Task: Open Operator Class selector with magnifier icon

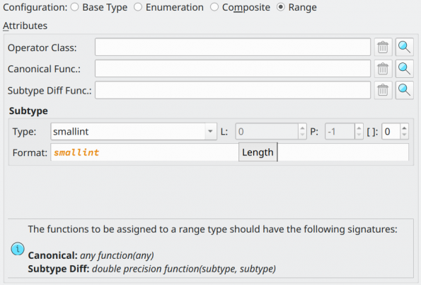Action: click(x=404, y=47)
